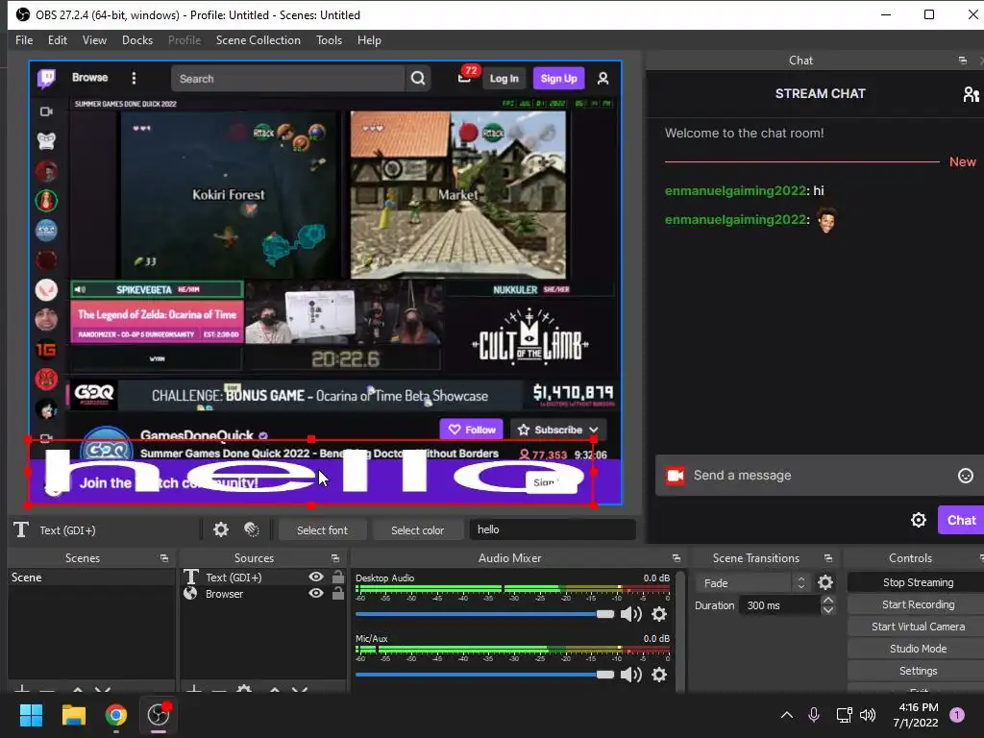The image size is (984, 738).
Task: Open transition properties gear next to Fade
Action: point(825,583)
